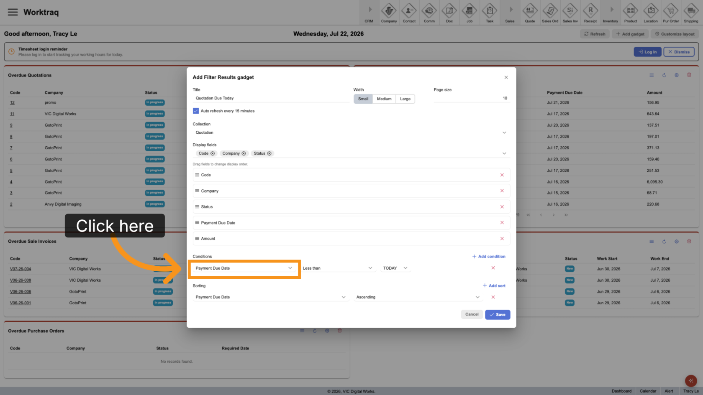Open the Task module icon
703x395 pixels.
[x=489, y=13]
